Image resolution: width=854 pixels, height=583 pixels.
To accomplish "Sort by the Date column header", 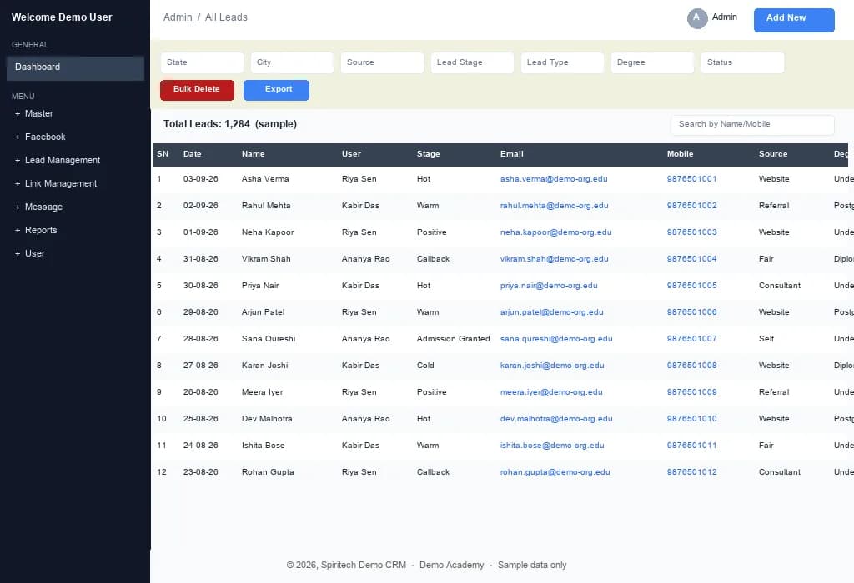I will pos(193,154).
